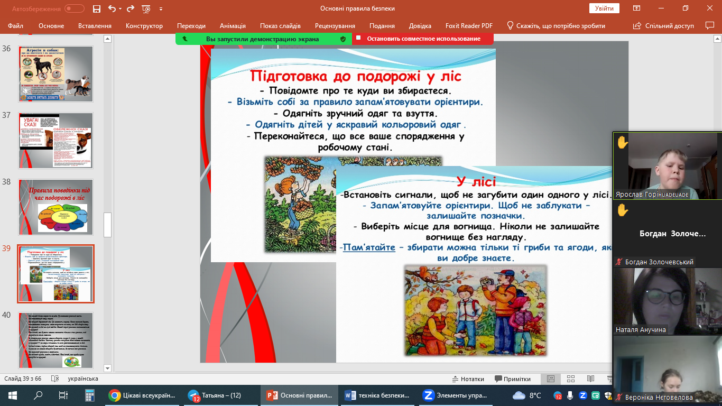The width and height of the screenshot is (722, 406).
Task: Select slide 39 thumbnail in panel
Action: click(55, 273)
